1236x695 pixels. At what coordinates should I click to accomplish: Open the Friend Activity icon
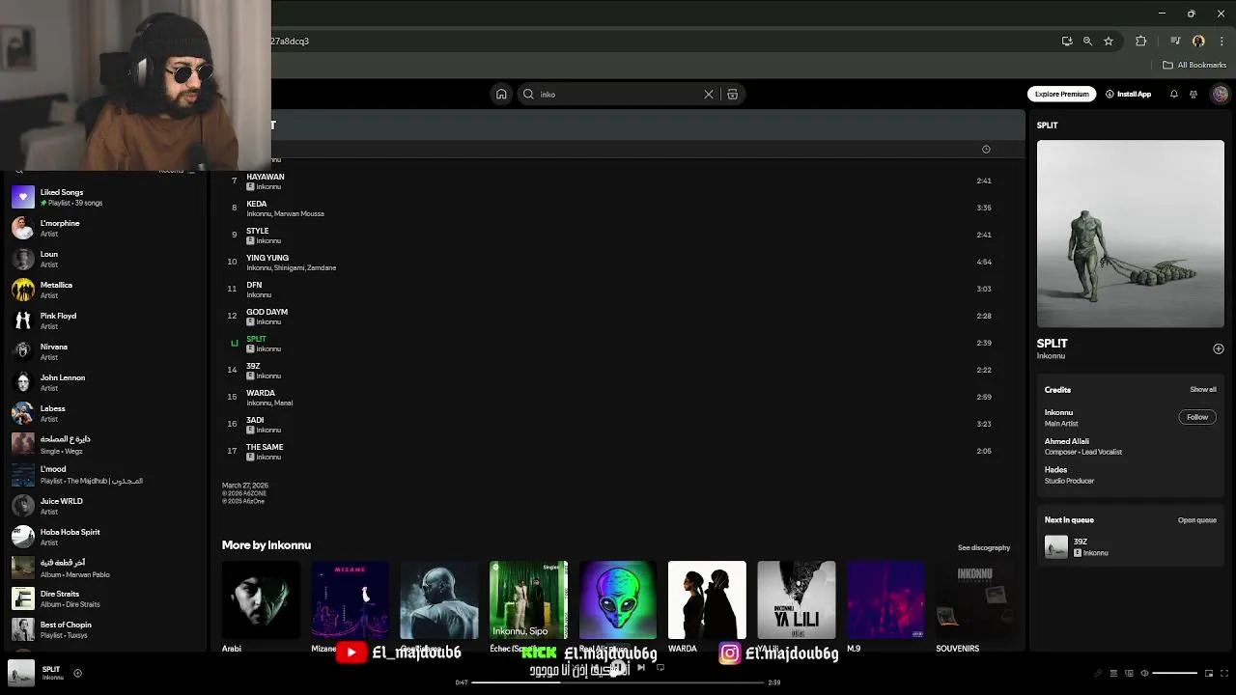pyautogui.click(x=1194, y=94)
